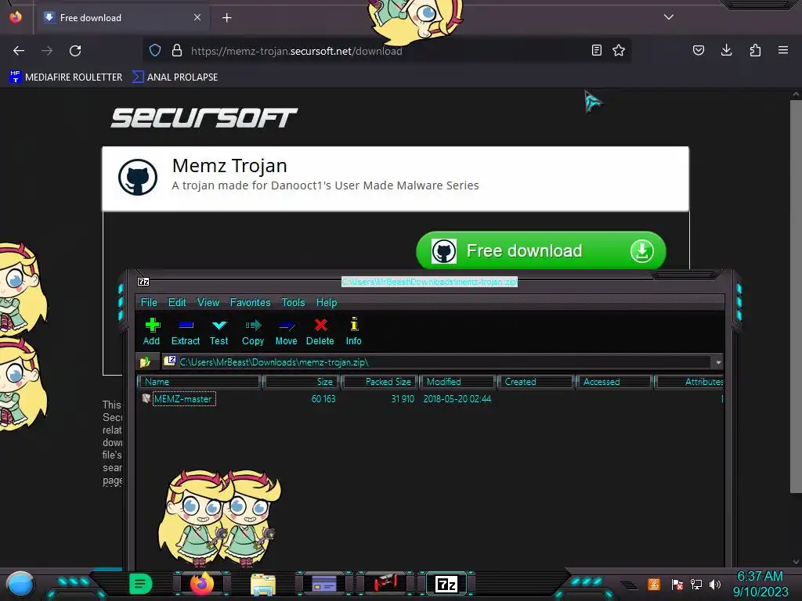This screenshot has width=802, height=601.
Task: Click the Securosoft logo
Action: click(x=204, y=118)
